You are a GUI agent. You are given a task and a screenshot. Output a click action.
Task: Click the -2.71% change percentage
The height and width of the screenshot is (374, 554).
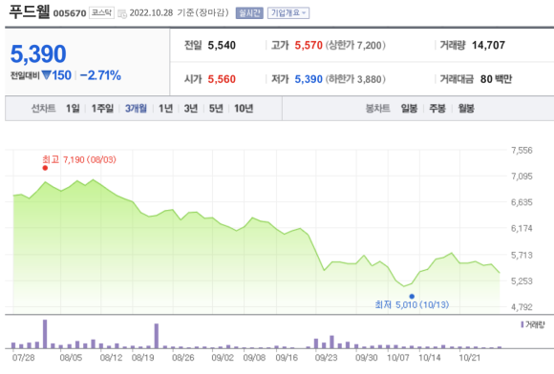click(100, 75)
